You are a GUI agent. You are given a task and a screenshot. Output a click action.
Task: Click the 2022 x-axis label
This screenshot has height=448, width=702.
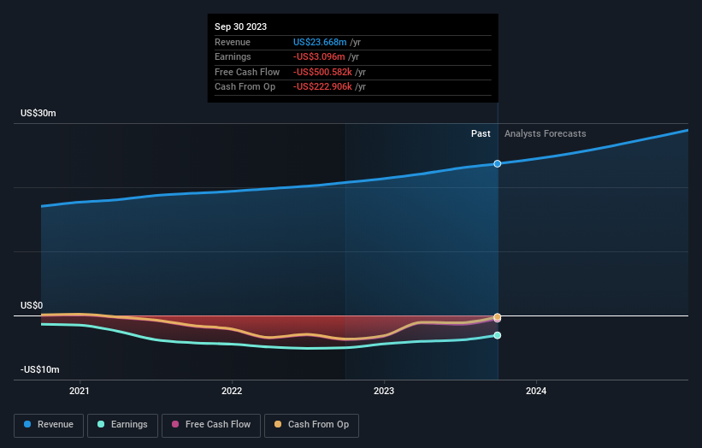point(232,391)
